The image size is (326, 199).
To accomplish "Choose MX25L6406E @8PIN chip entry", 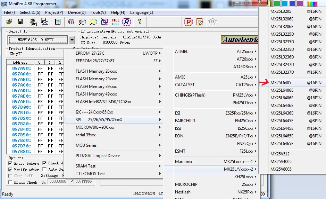I will coord(295,90).
